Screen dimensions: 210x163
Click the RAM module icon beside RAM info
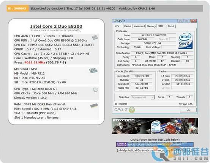coord(94,105)
